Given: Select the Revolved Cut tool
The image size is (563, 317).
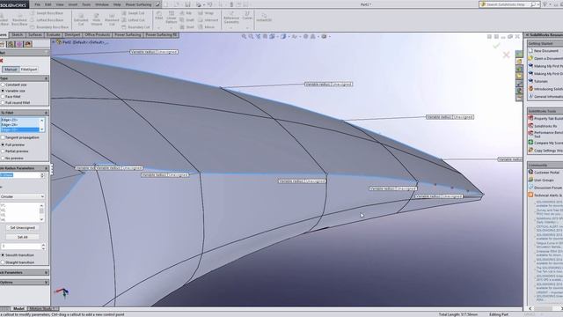Looking at the screenshot, I should click(112, 19).
